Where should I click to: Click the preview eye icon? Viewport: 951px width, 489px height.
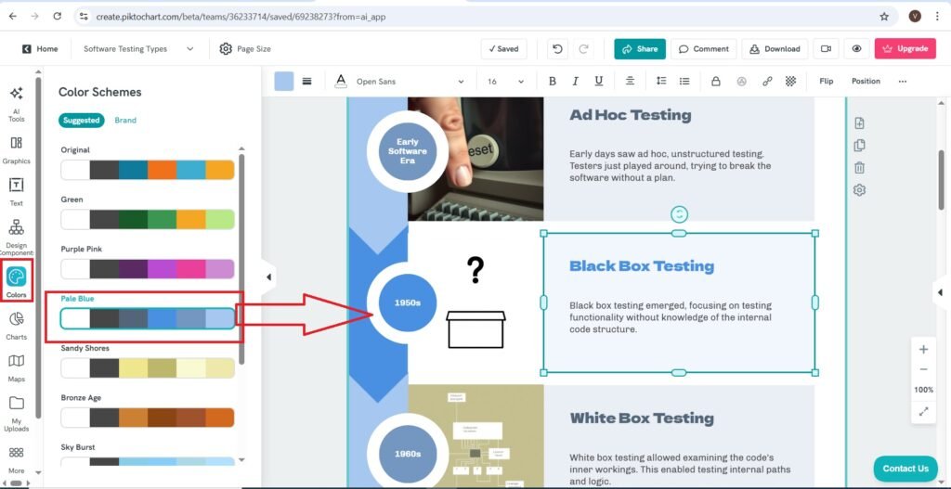click(x=856, y=49)
